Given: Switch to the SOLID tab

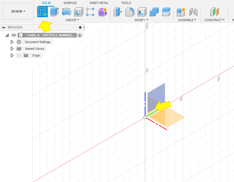Looking at the screenshot, I should pyautogui.click(x=46, y=3).
